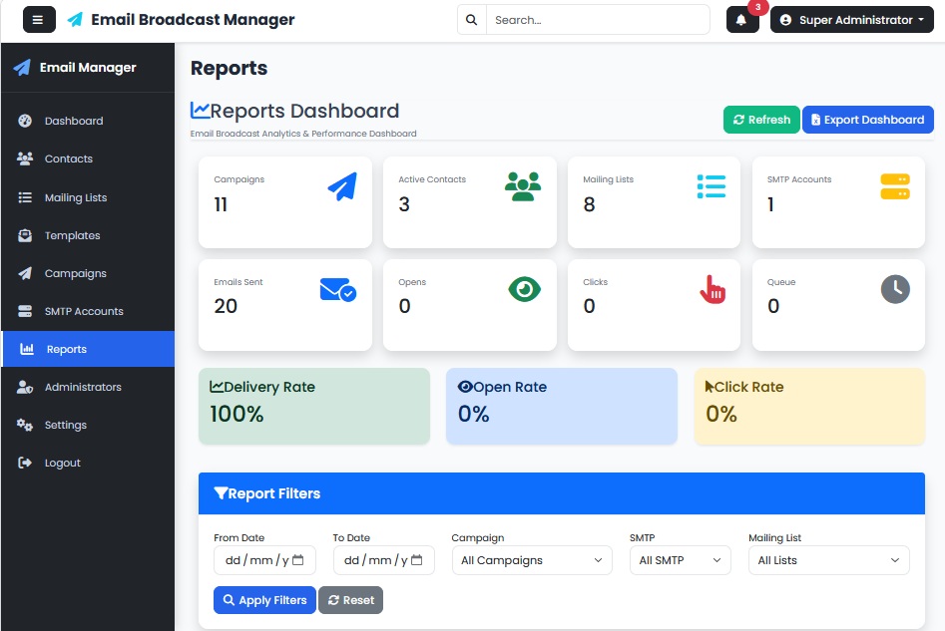Click the Click Rate 0% card
Viewport: 945px width, 631px height.
coord(809,407)
